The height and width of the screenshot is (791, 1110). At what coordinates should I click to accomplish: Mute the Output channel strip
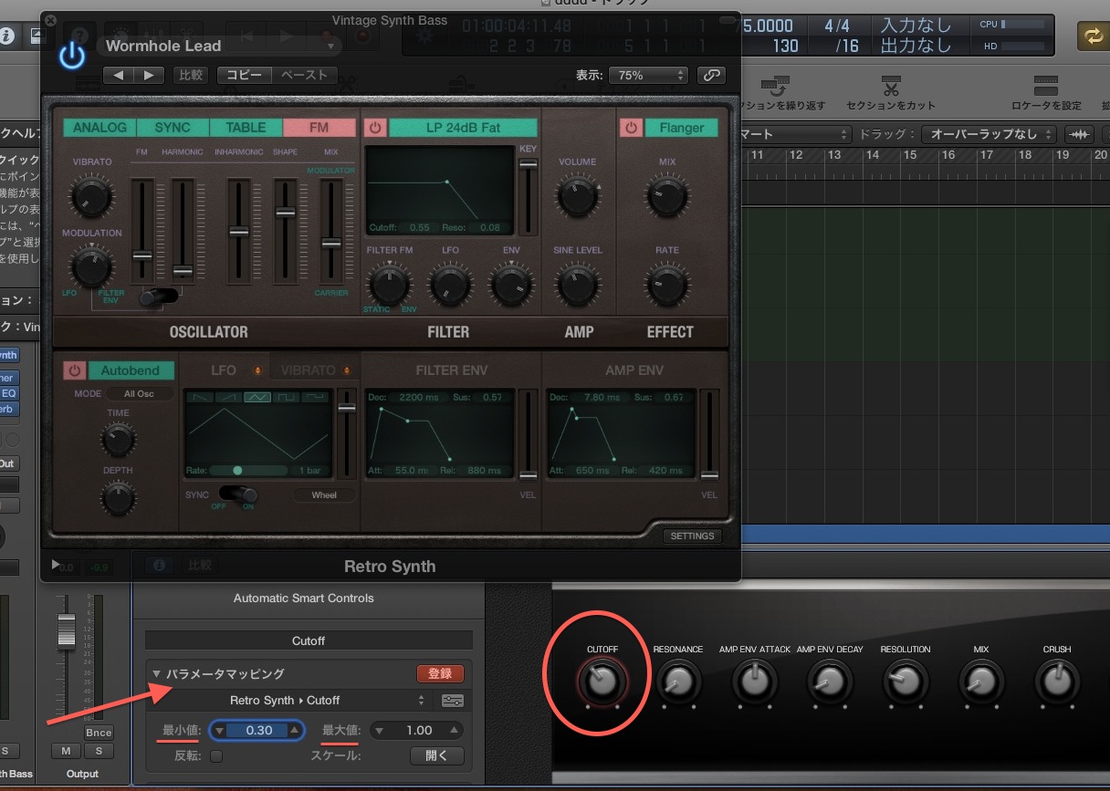(67, 751)
